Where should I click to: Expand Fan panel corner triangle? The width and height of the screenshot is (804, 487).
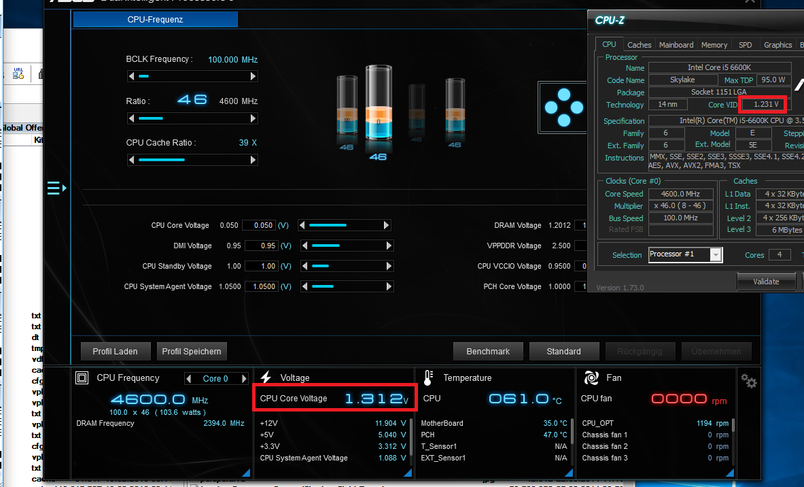tap(730, 473)
